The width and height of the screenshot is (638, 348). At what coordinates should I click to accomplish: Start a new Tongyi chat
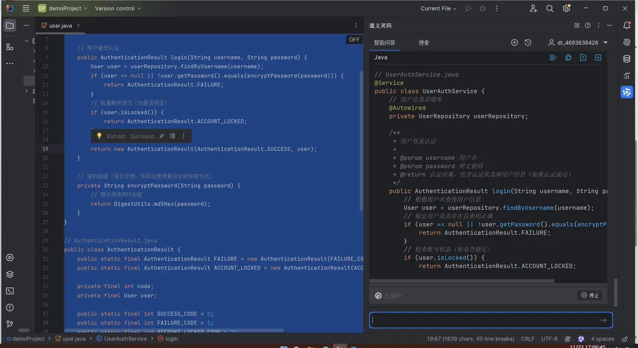515,42
